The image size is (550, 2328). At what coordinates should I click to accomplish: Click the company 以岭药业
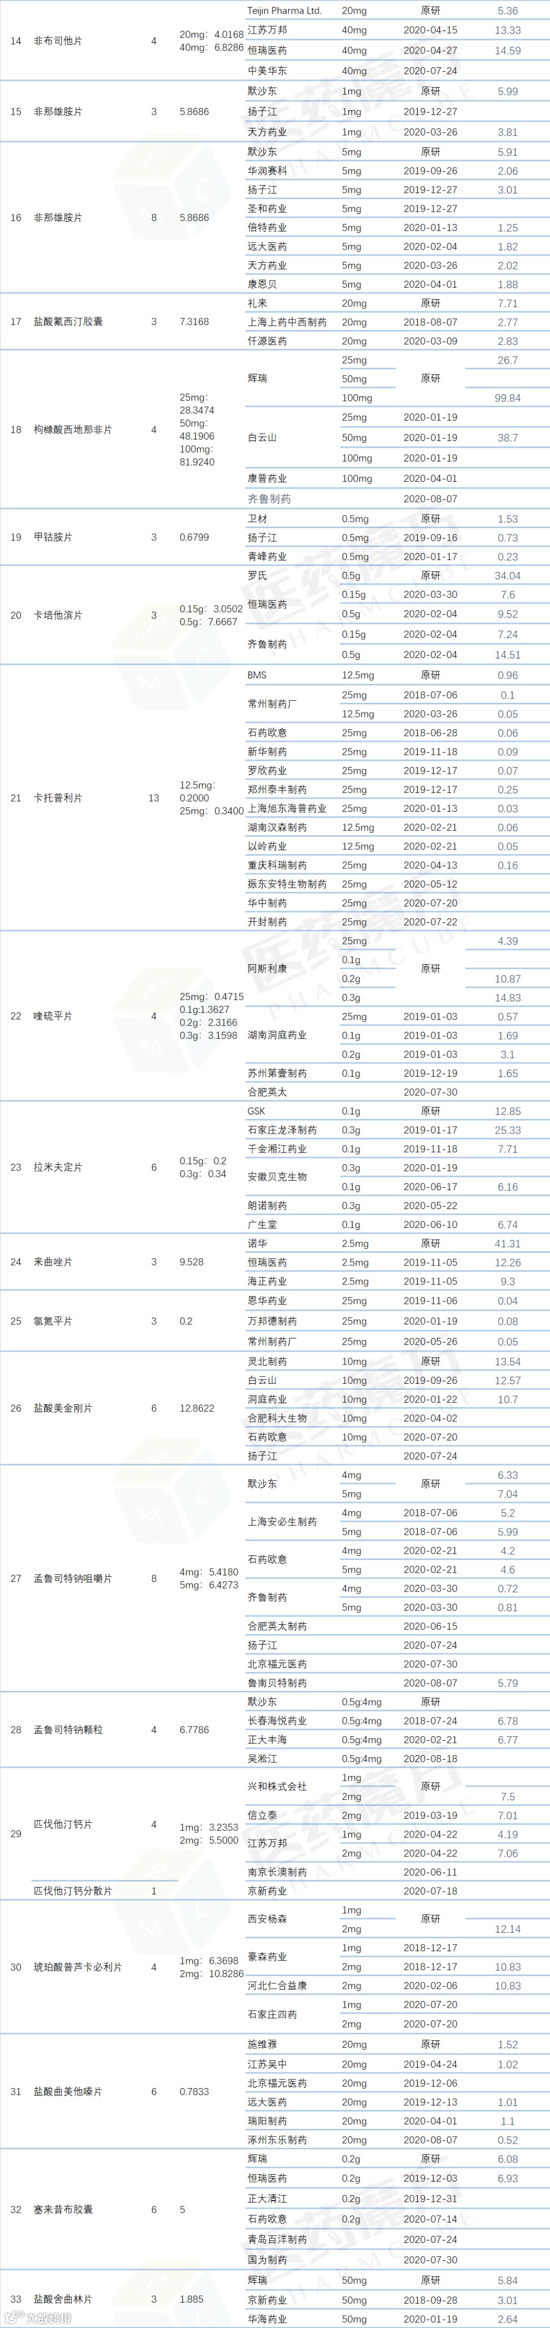[x=267, y=847]
